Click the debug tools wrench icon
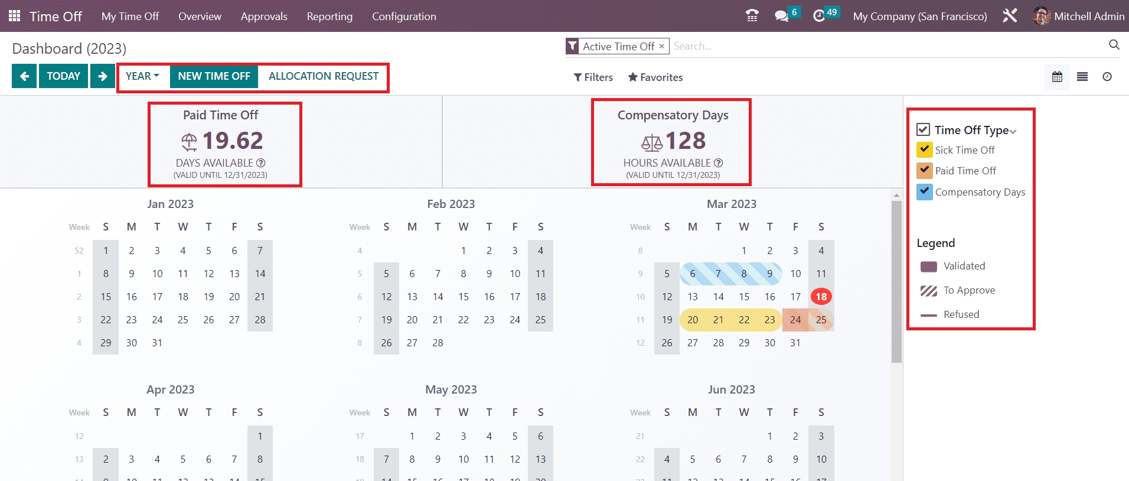 coord(1010,16)
